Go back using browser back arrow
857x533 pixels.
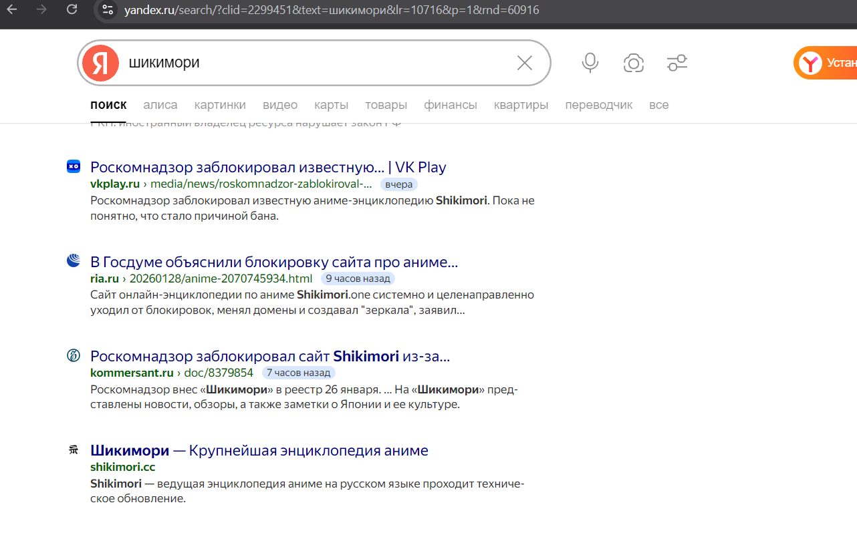[12, 10]
